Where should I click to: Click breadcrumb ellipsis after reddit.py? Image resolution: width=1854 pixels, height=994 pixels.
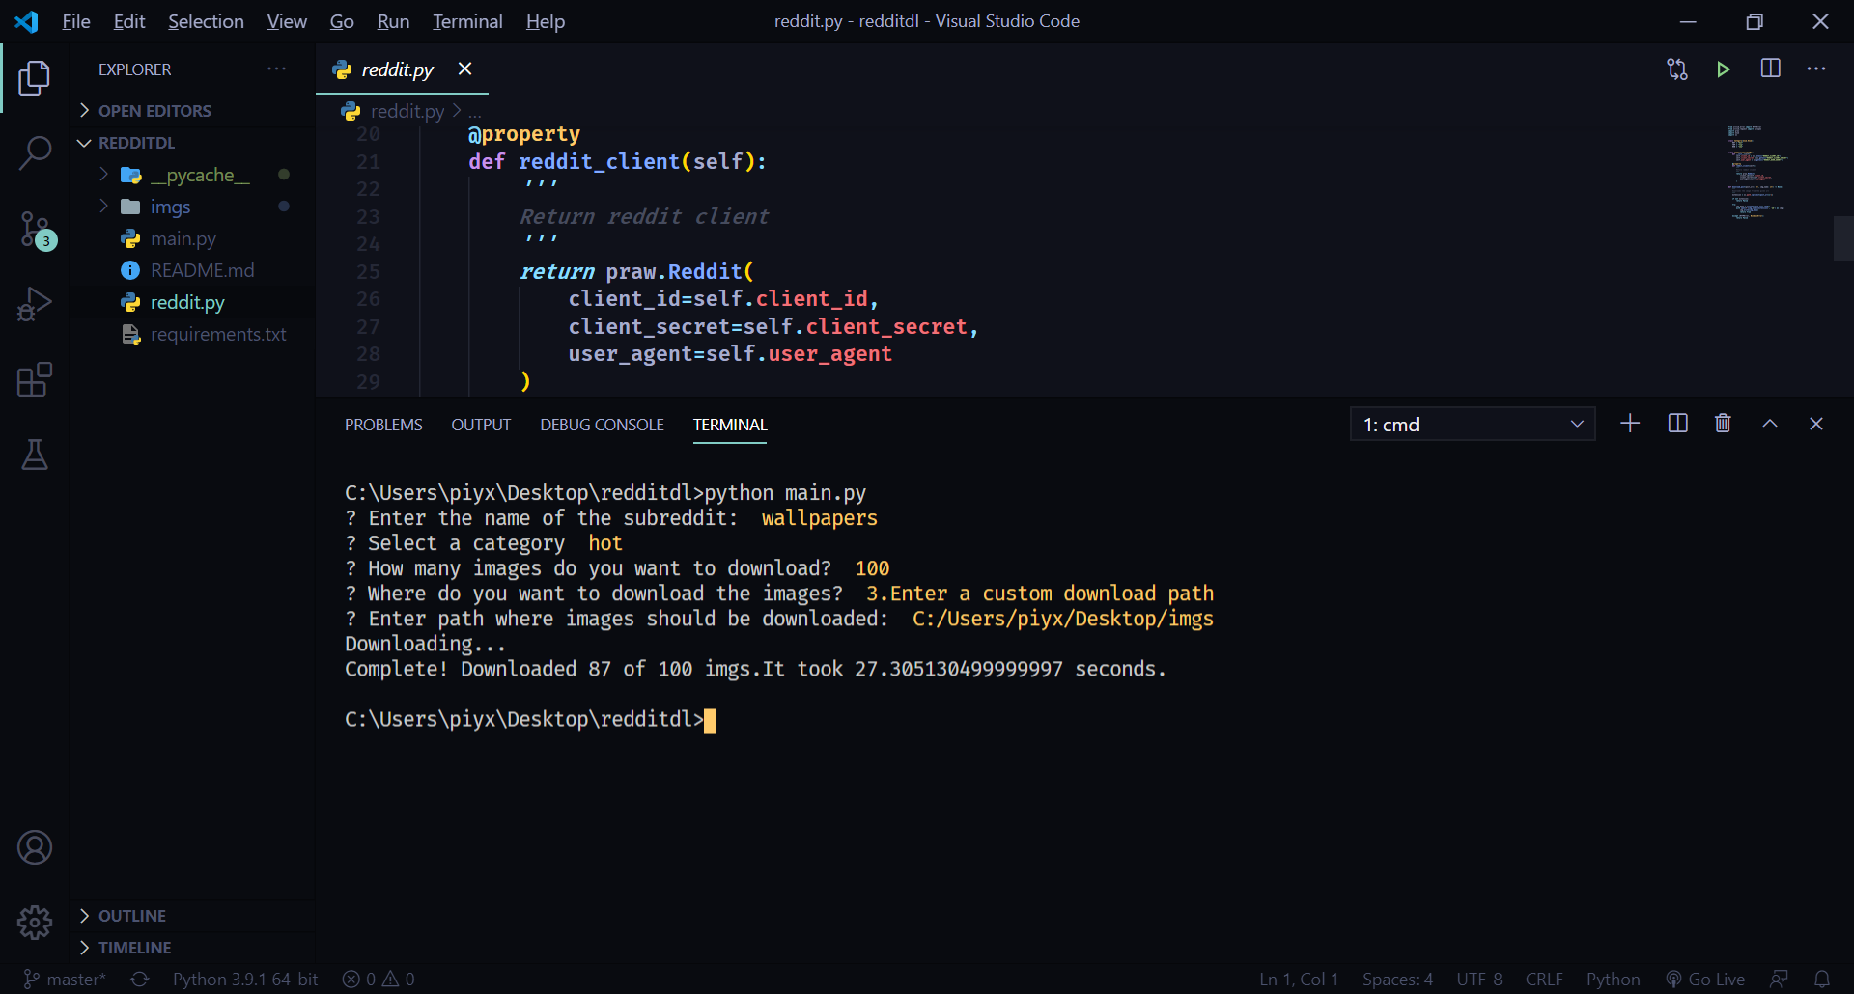coord(475,112)
